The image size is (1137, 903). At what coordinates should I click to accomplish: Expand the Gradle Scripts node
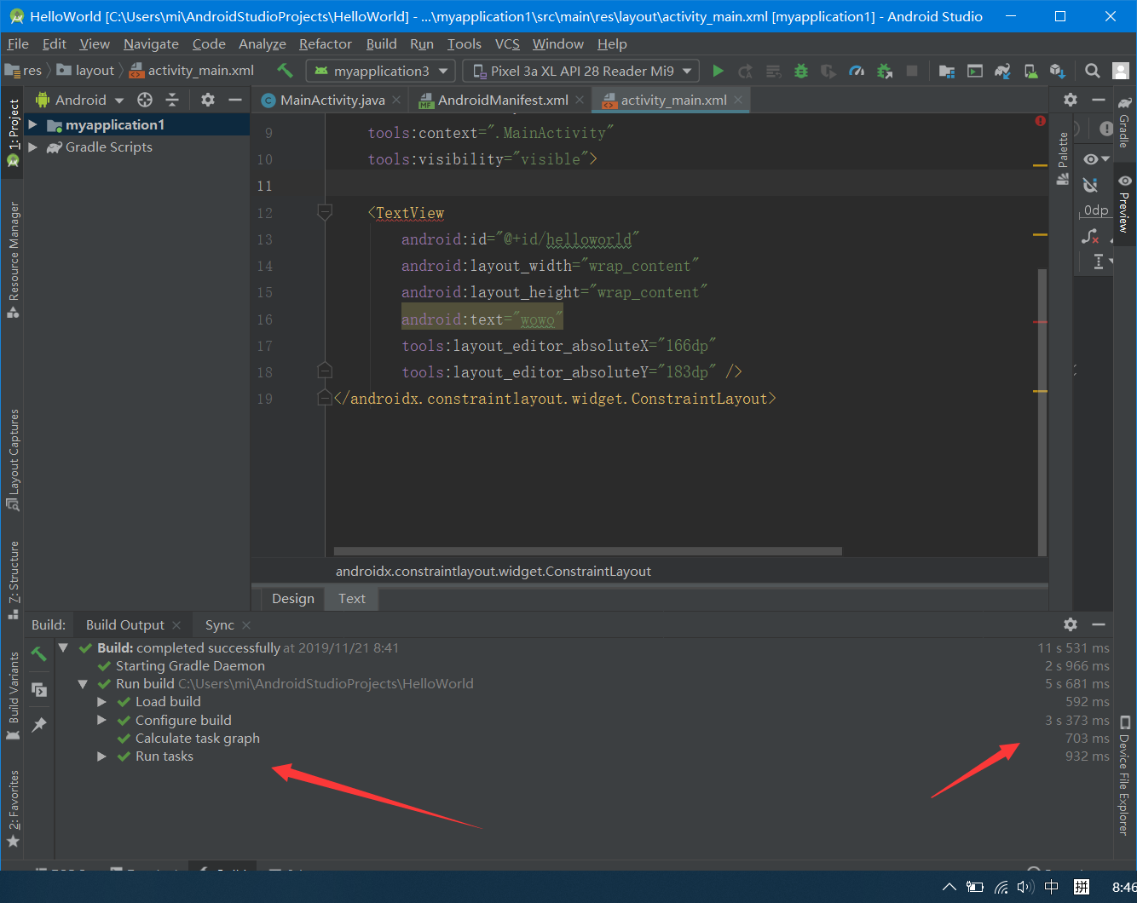(32, 147)
